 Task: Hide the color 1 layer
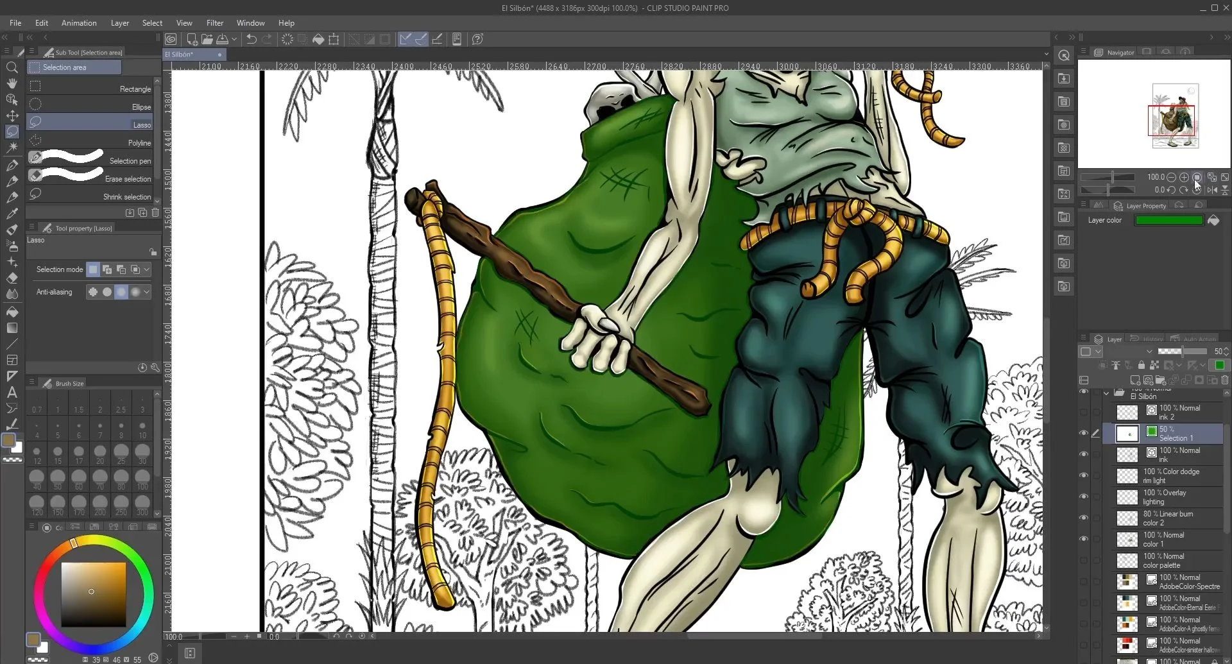[x=1084, y=539]
